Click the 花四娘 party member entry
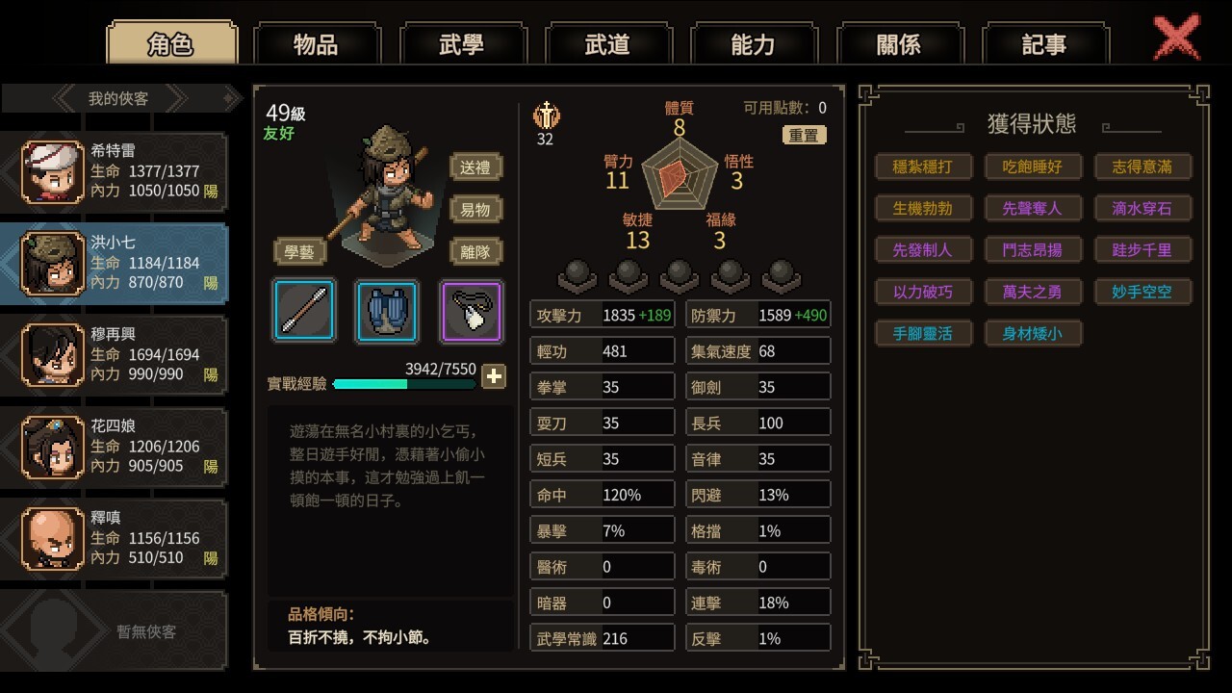 [115, 447]
